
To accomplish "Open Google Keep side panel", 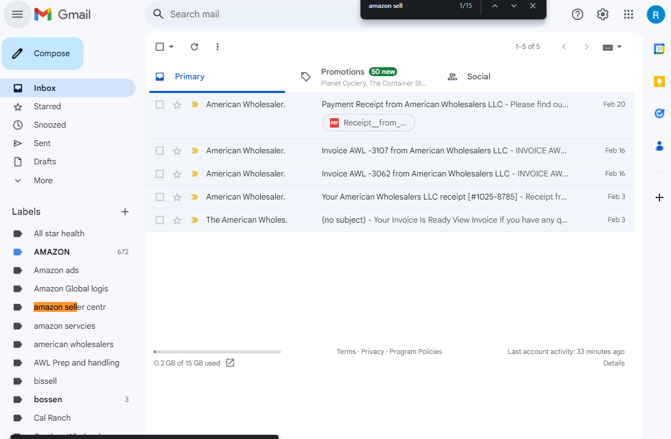I will 659,81.
